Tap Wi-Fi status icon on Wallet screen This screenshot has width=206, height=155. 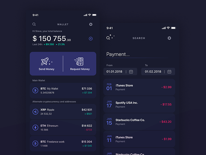pyautogui.click(x=90, y=15)
